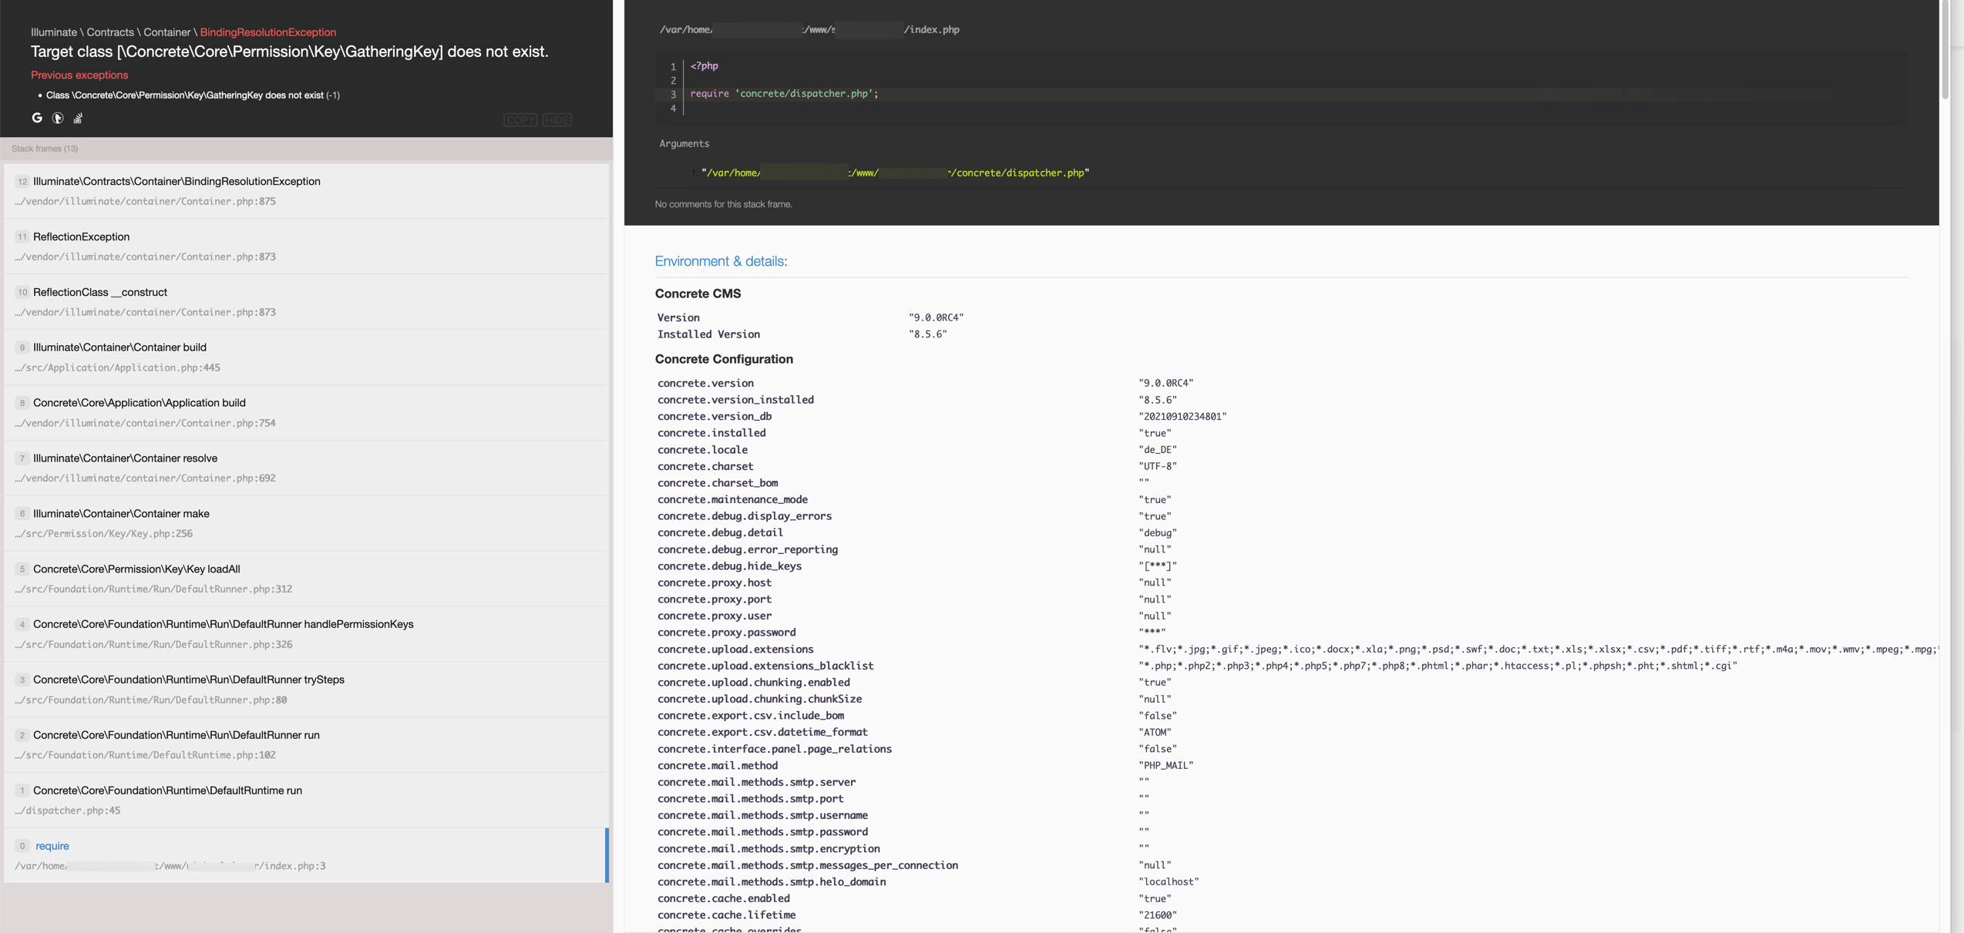The height and width of the screenshot is (933, 1964).
Task: Search the error on DuckDuckGo
Action: coord(58,118)
